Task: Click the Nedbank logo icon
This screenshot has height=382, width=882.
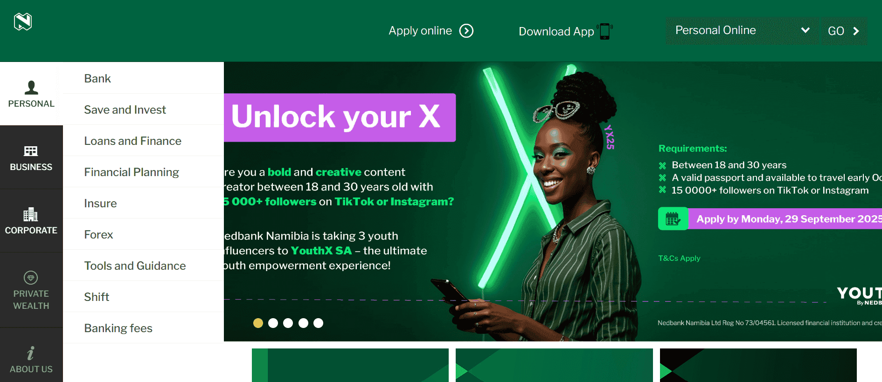Action: tap(23, 21)
